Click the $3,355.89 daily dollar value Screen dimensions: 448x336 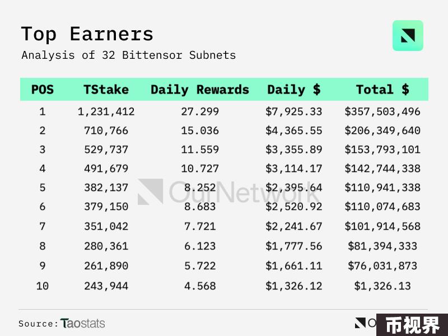[293, 150]
